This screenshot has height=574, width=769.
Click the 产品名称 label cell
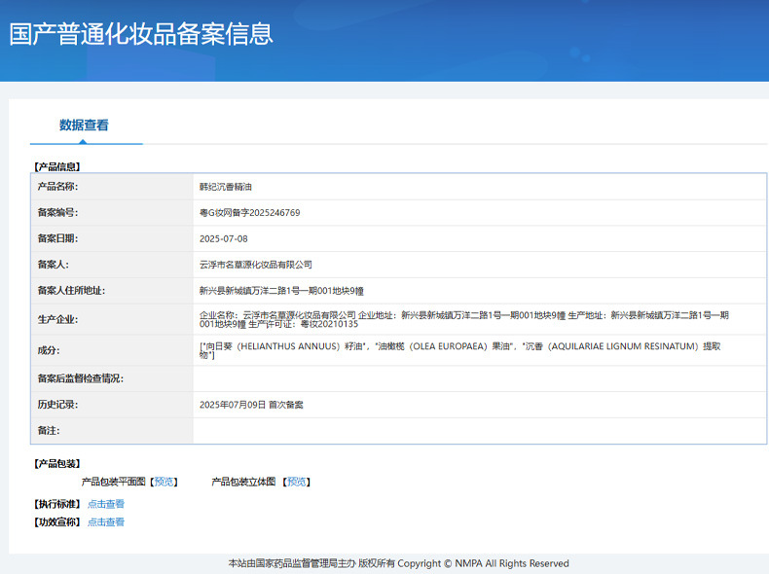57,187
